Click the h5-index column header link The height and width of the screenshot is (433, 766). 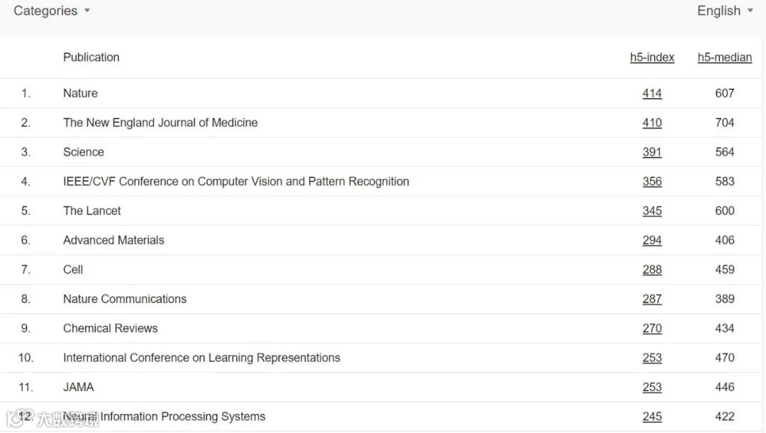click(x=652, y=57)
